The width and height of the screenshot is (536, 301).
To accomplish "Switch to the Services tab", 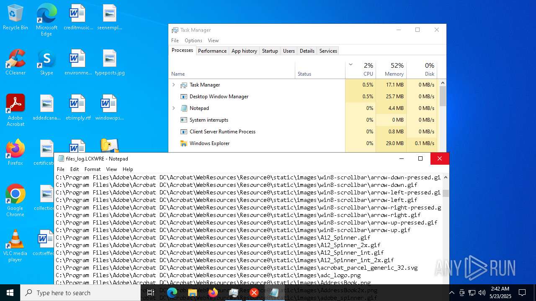I will [x=328, y=51].
